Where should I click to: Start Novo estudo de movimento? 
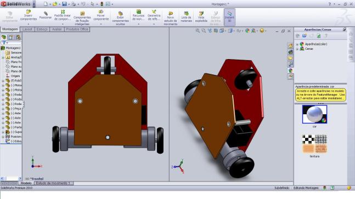point(171,18)
